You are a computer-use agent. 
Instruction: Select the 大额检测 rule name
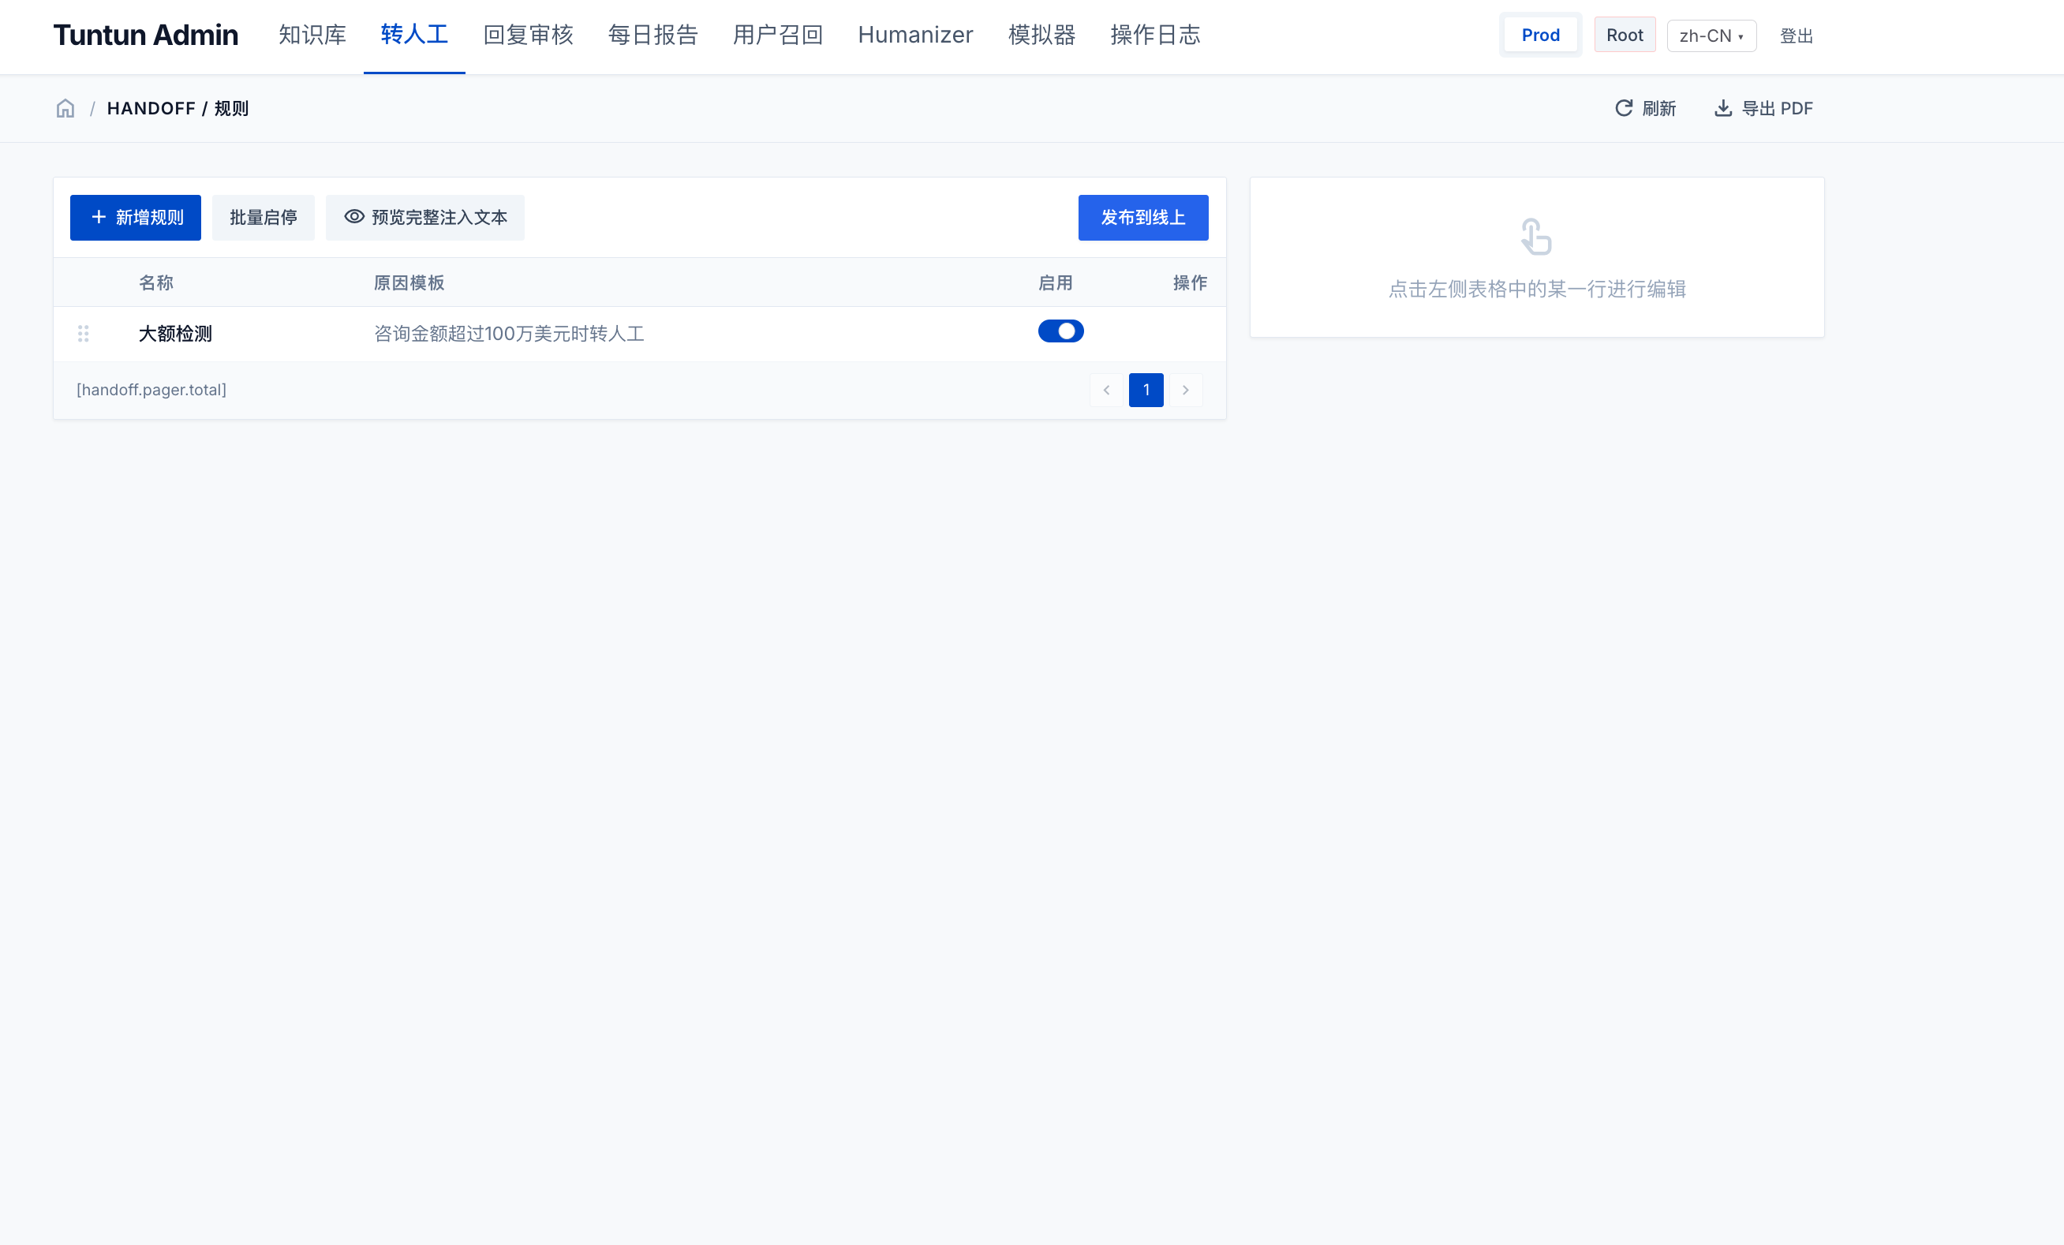(x=175, y=334)
